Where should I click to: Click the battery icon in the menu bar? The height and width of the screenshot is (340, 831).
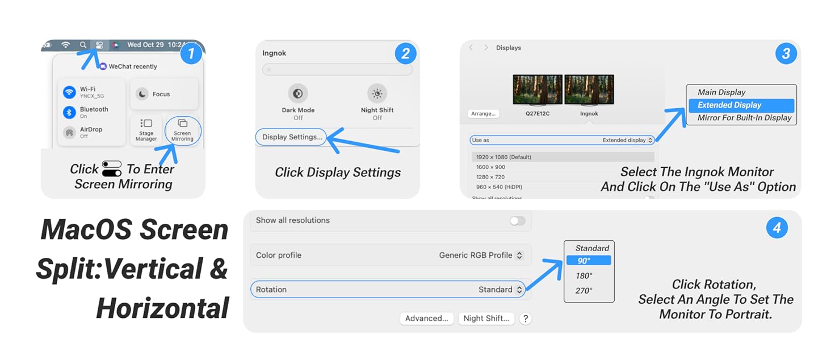47,44
